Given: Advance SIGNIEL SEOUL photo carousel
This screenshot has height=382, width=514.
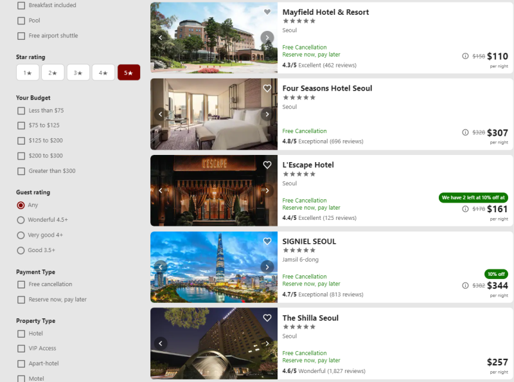Looking at the screenshot, I should [267, 267].
